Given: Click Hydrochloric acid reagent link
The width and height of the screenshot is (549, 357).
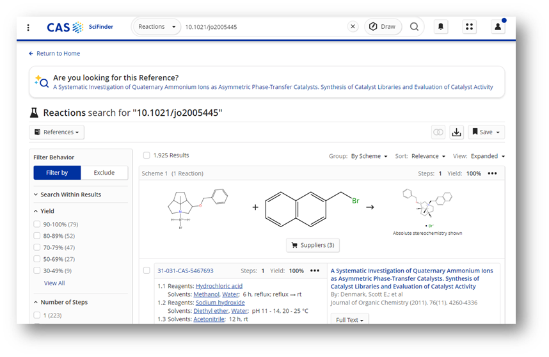Looking at the screenshot, I should click(219, 286).
